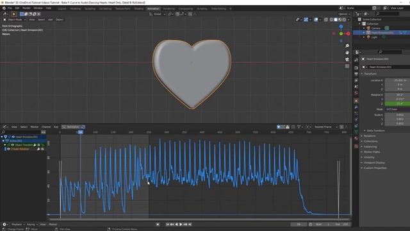Click the outliner search field

click(x=387, y=13)
